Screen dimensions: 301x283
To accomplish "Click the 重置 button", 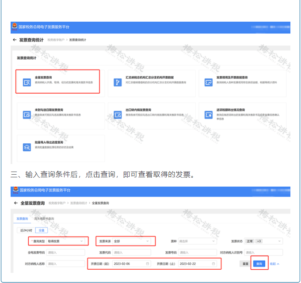I will coord(245,264).
